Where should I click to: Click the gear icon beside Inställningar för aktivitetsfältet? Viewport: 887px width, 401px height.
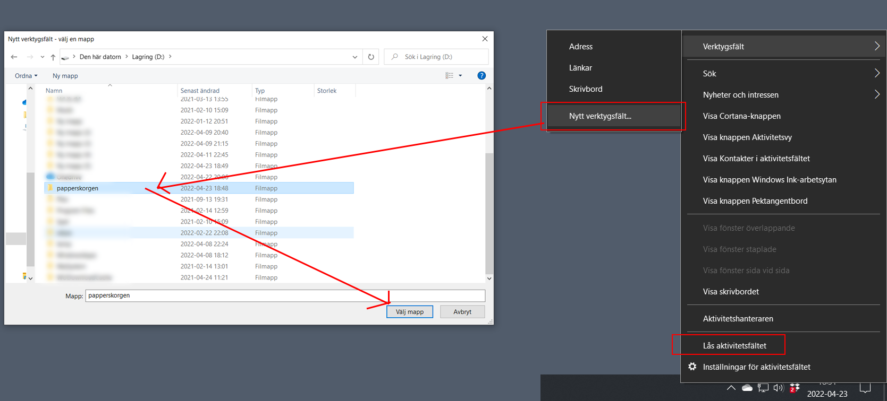(x=692, y=367)
